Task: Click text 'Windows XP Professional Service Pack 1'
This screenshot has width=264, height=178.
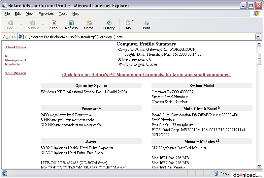Action: click(74, 92)
